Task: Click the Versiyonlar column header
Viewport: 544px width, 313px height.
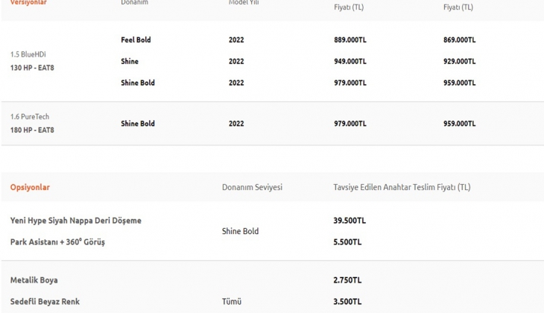Action: pos(28,3)
